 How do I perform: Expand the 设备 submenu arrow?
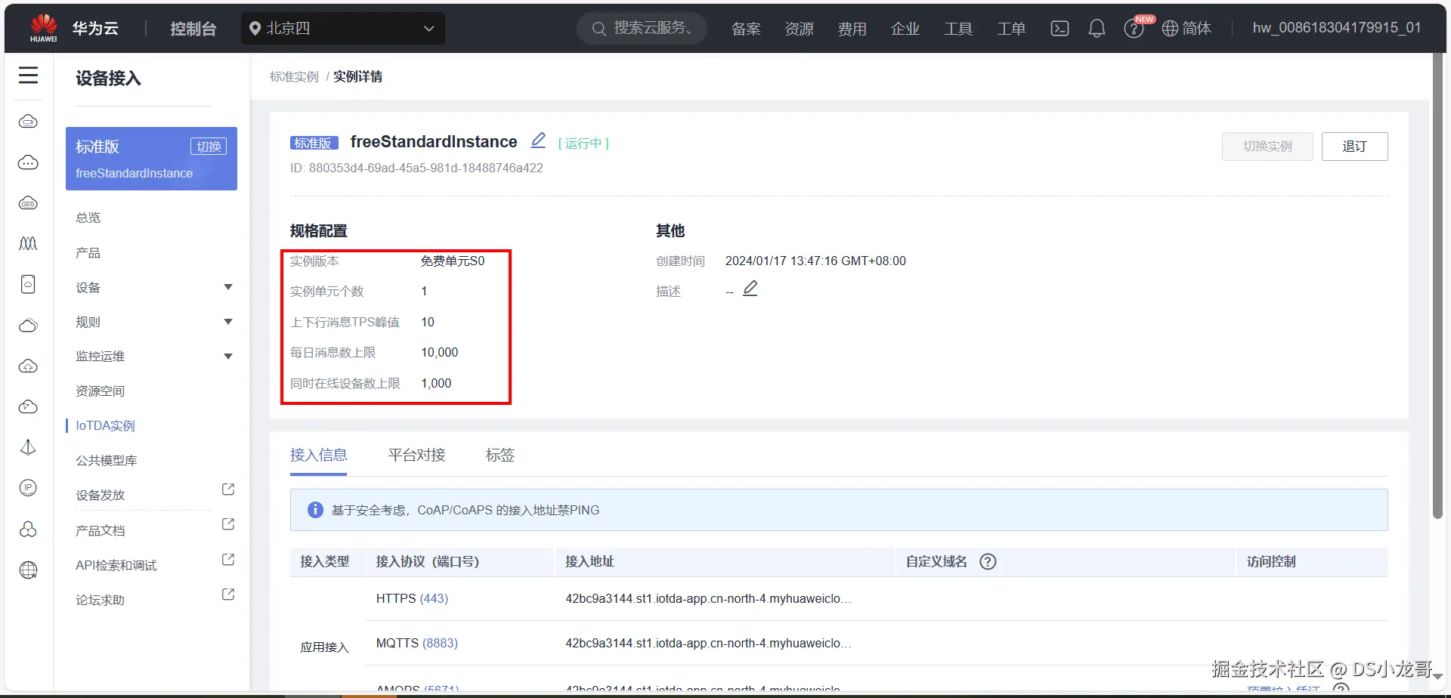[228, 287]
